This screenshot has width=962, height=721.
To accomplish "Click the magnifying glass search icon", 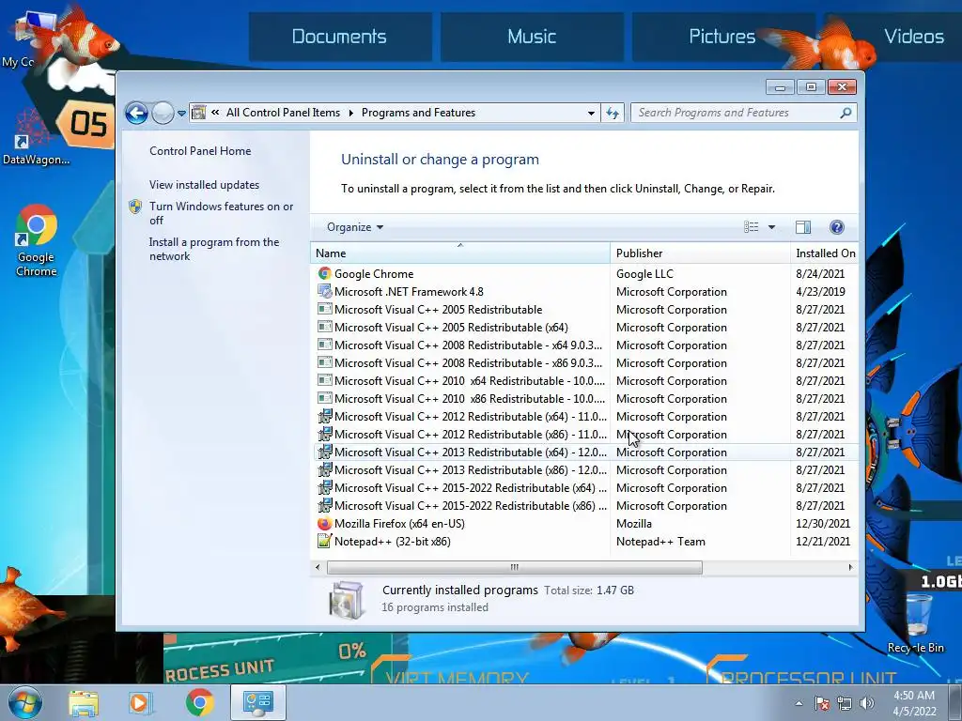I will click(x=846, y=113).
